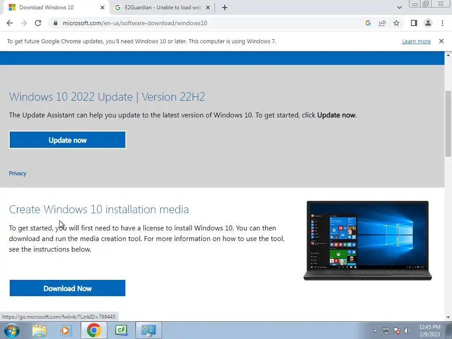Open the Chrome side panel

pyautogui.click(x=414, y=23)
